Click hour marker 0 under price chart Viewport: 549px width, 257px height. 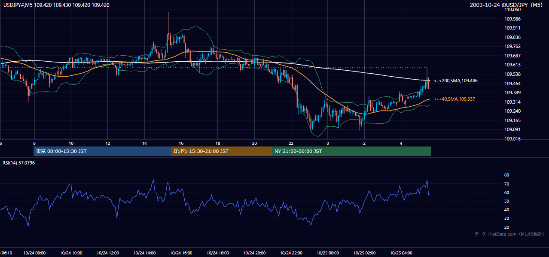[x=328, y=143]
